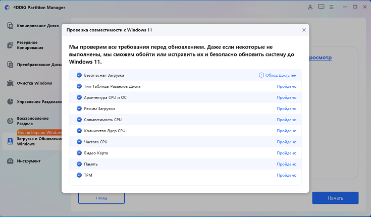Click check icon for Видео Карта
This screenshot has width=371, height=217.
pos(79,153)
